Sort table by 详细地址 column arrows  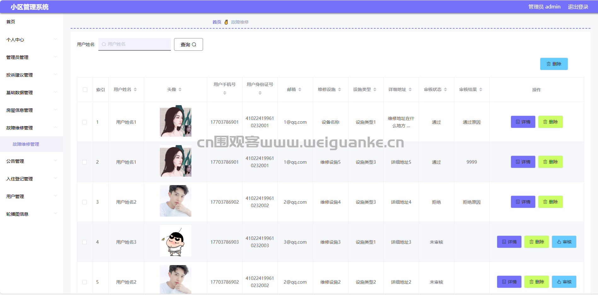[x=410, y=90]
